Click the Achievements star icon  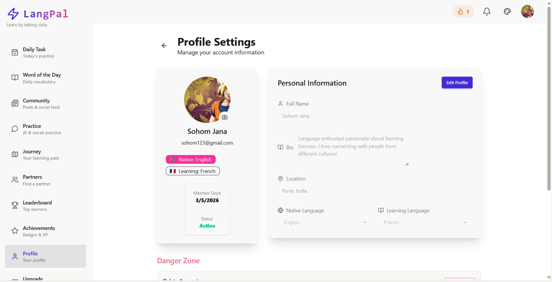(14, 231)
